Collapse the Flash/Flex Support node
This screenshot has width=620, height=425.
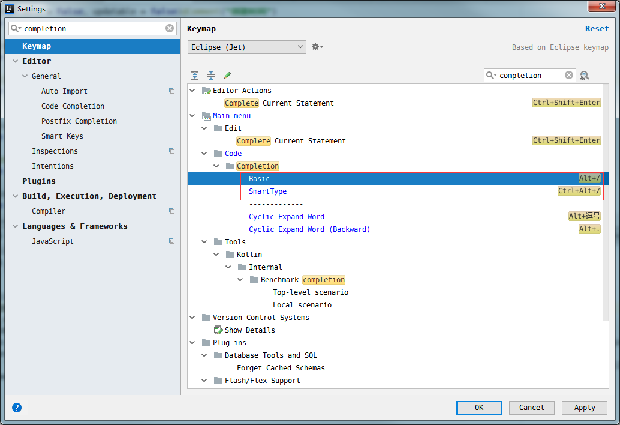click(x=204, y=381)
